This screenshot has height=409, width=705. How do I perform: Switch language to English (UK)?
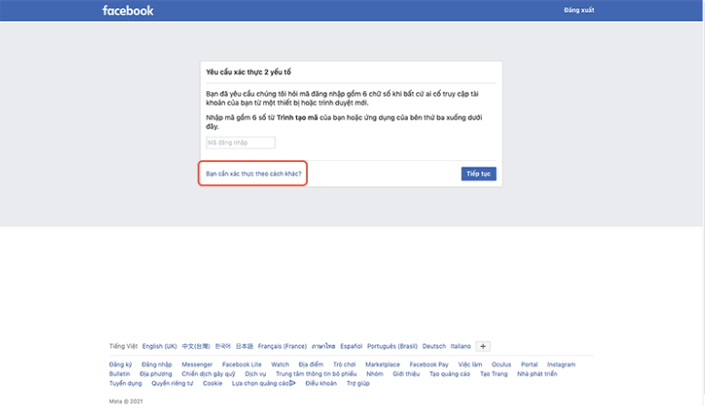point(159,346)
